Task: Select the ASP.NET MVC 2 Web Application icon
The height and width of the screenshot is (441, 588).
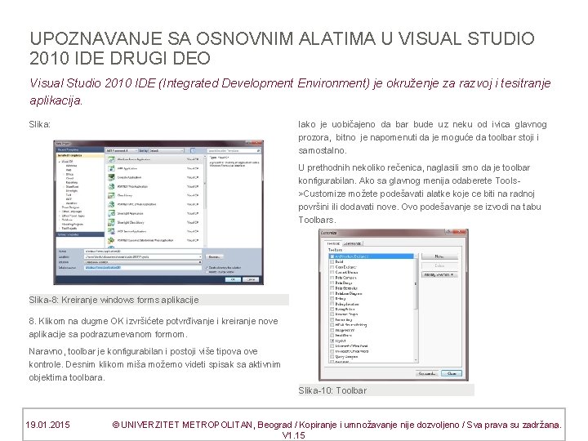Action: (x=111, y=204)
